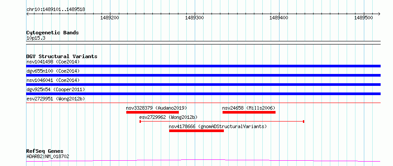Open the DGV Structural Variants track title
This screenshot has height=166, width=393.
(x=62, y=56)
